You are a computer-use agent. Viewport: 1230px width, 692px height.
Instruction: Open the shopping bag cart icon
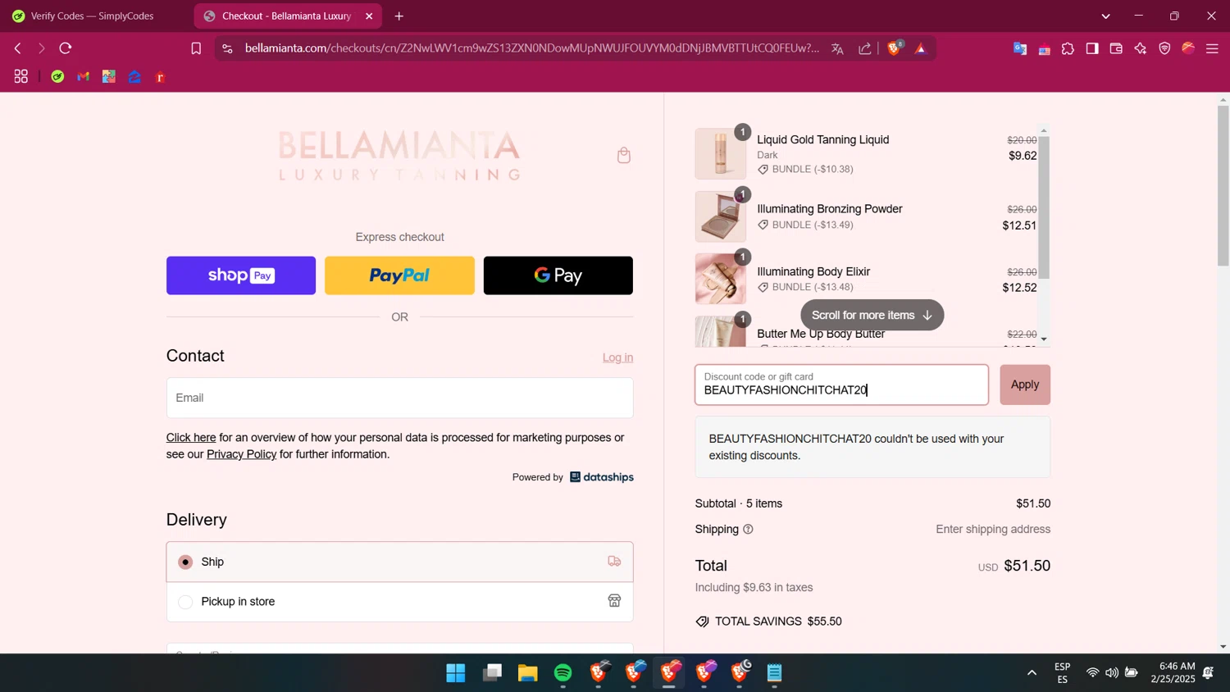coord(624,155)
